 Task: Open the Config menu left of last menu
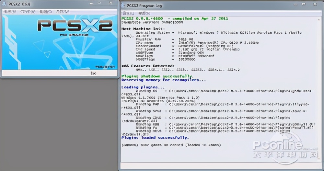coord(45,12)
